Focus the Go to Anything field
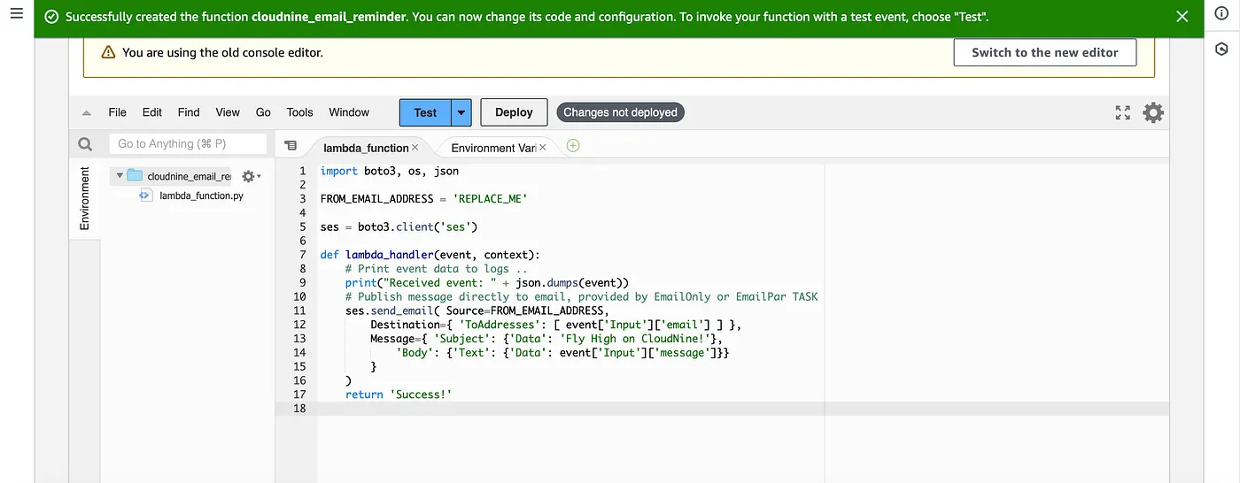Image resolution: width=1240 pixels, height=483 pixels. 188,143
